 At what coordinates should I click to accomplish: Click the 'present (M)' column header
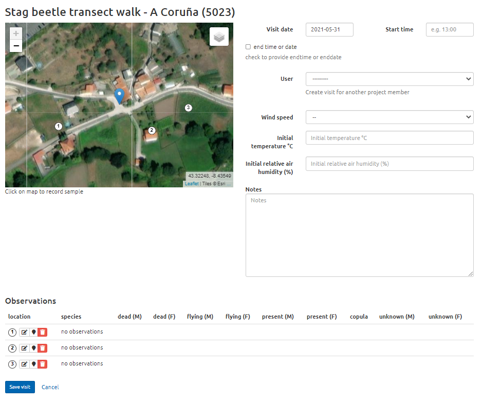pos(278,317)
